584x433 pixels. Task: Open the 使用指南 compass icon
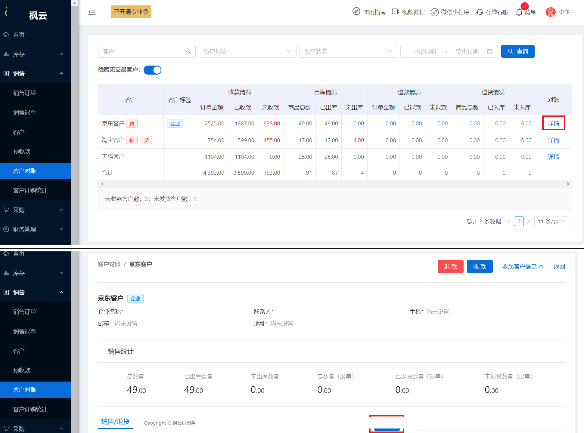click(356, 11)
